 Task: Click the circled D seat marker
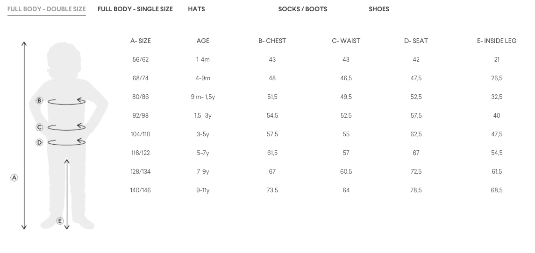[x=40, y=142]
